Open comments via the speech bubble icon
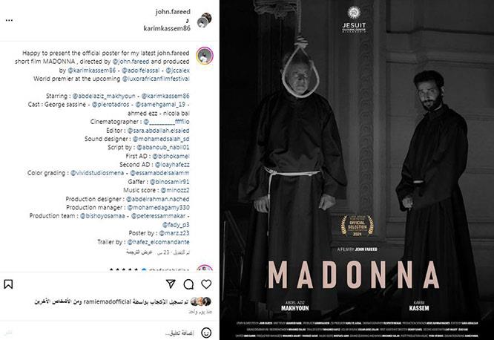 (x=188, y=284)
